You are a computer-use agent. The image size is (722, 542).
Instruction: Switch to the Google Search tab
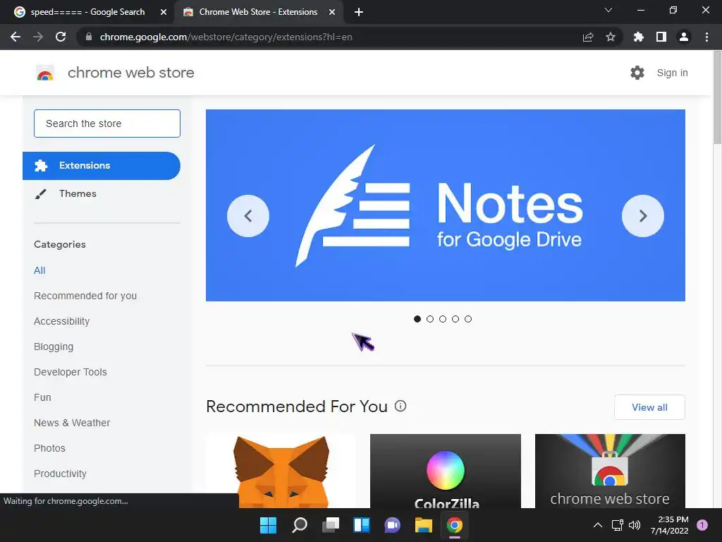tap(87, 12)
